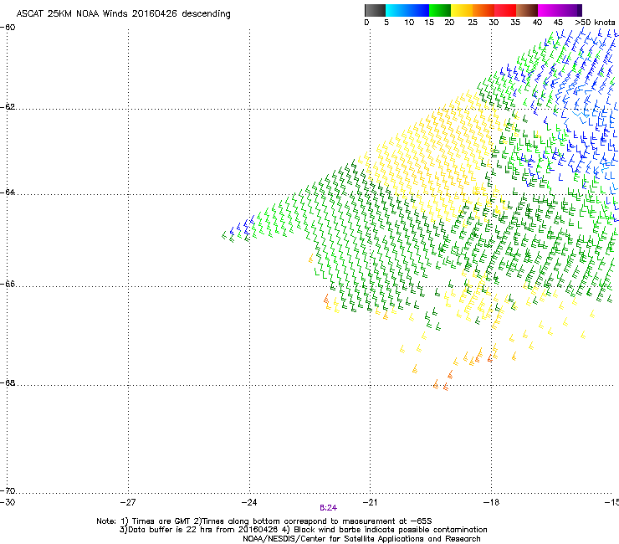Image resolution: width=619 pixels, height=544 pixels.
Task: Click the -30 longitude axis label
Action: tap(8, 502)
